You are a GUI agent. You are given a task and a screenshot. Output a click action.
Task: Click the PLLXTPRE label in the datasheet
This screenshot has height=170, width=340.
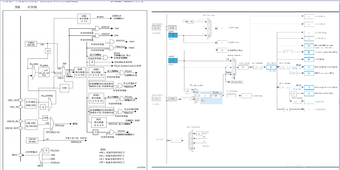click(47, 96)
